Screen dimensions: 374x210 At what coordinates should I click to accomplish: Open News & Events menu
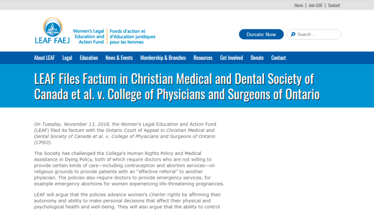119,58
